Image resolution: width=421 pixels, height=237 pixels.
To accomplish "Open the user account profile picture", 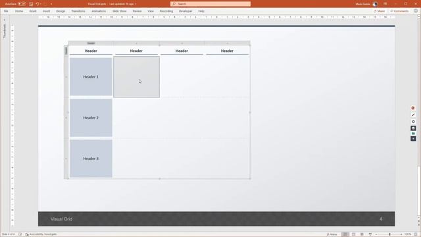I will click(376, 4).
